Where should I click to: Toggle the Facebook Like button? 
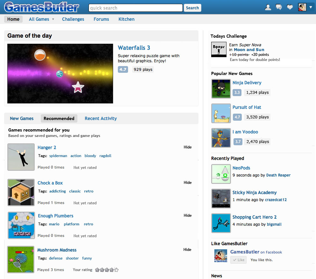[238, 260]
